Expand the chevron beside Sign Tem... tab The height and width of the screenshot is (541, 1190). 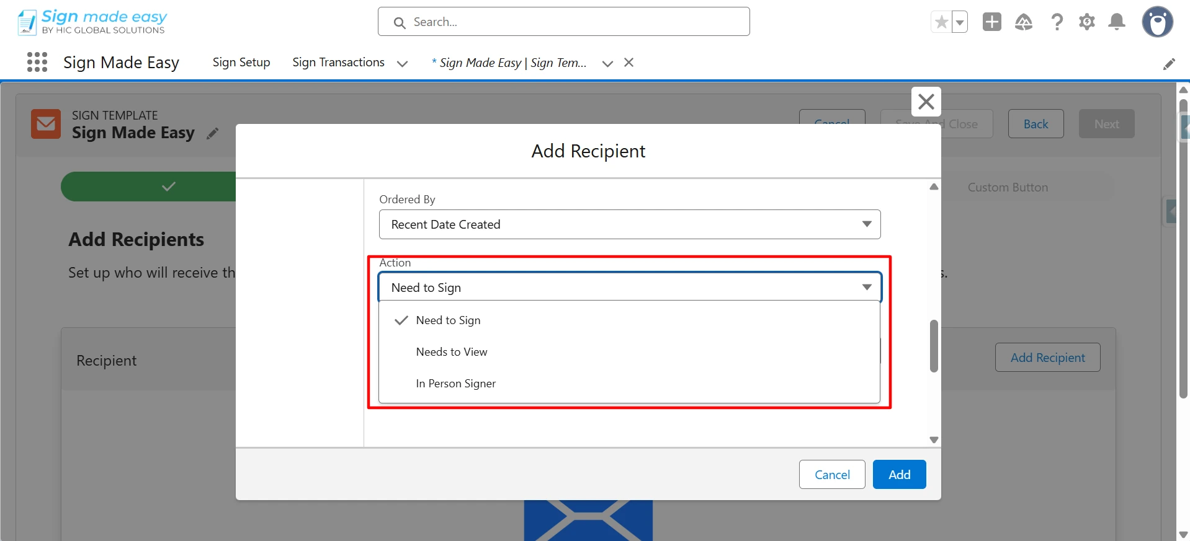coord(607,63)
